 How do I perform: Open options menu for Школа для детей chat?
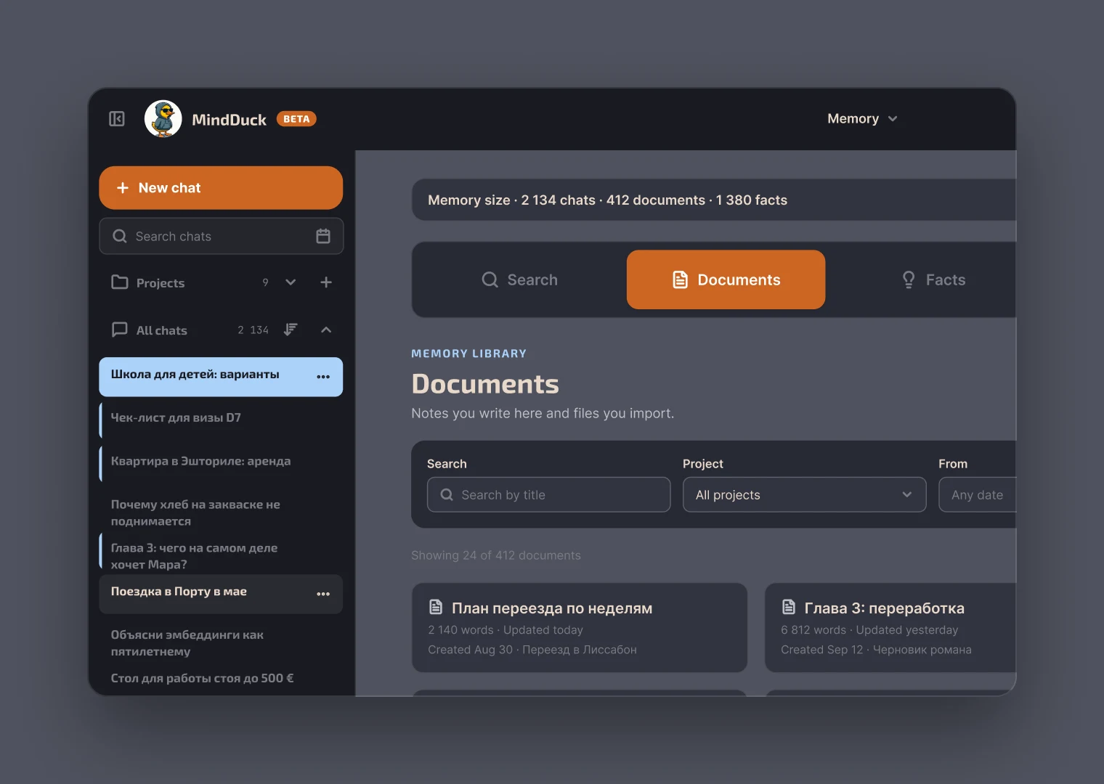click(323, 377)
